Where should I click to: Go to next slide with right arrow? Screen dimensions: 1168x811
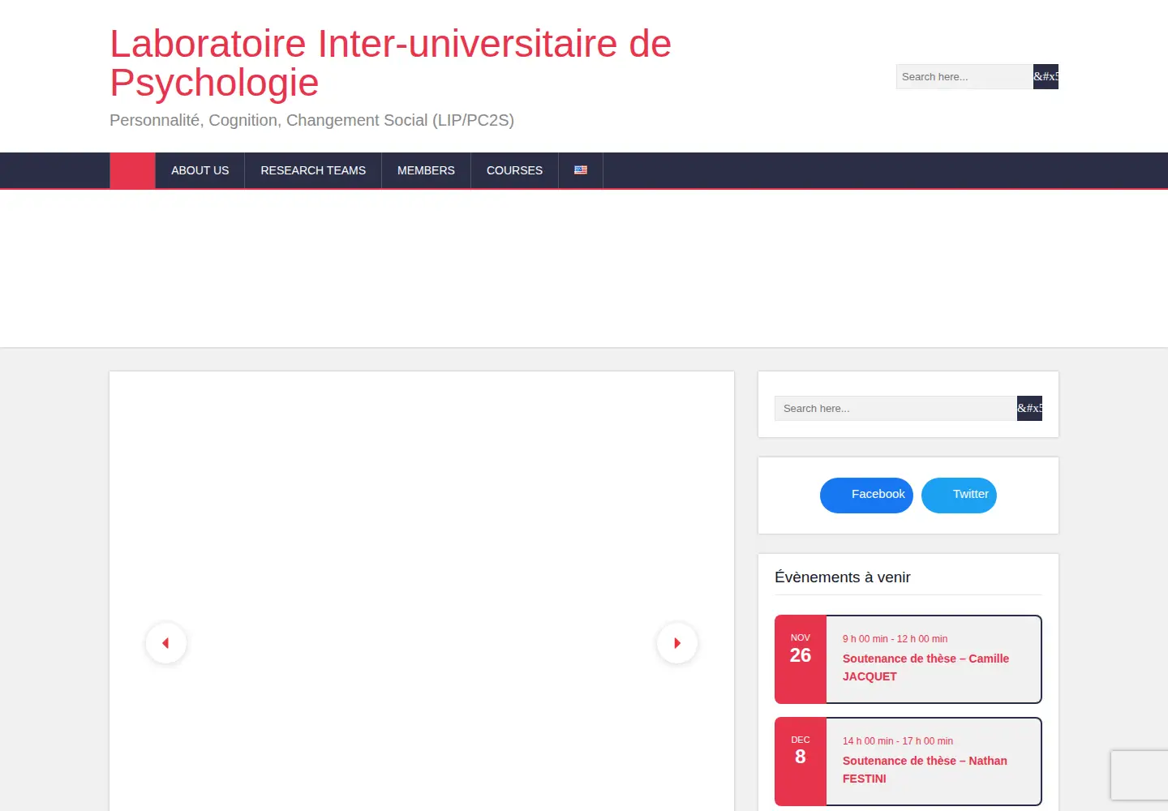677,643
